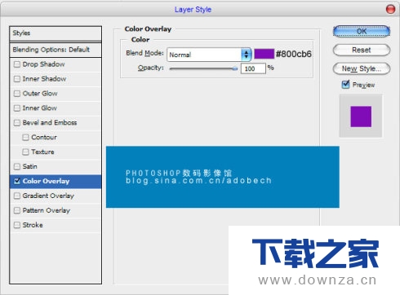Open Blending Options: Default

point(56,50)
